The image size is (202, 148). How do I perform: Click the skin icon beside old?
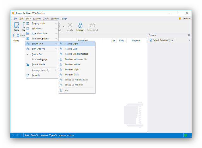(x=61, y=90)
